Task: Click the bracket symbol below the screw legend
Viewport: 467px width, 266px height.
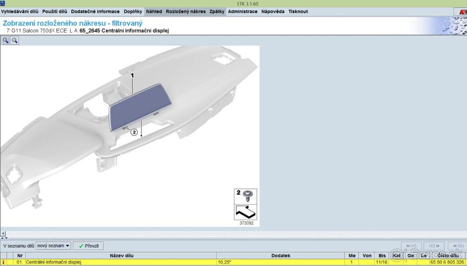Action: 246,212
